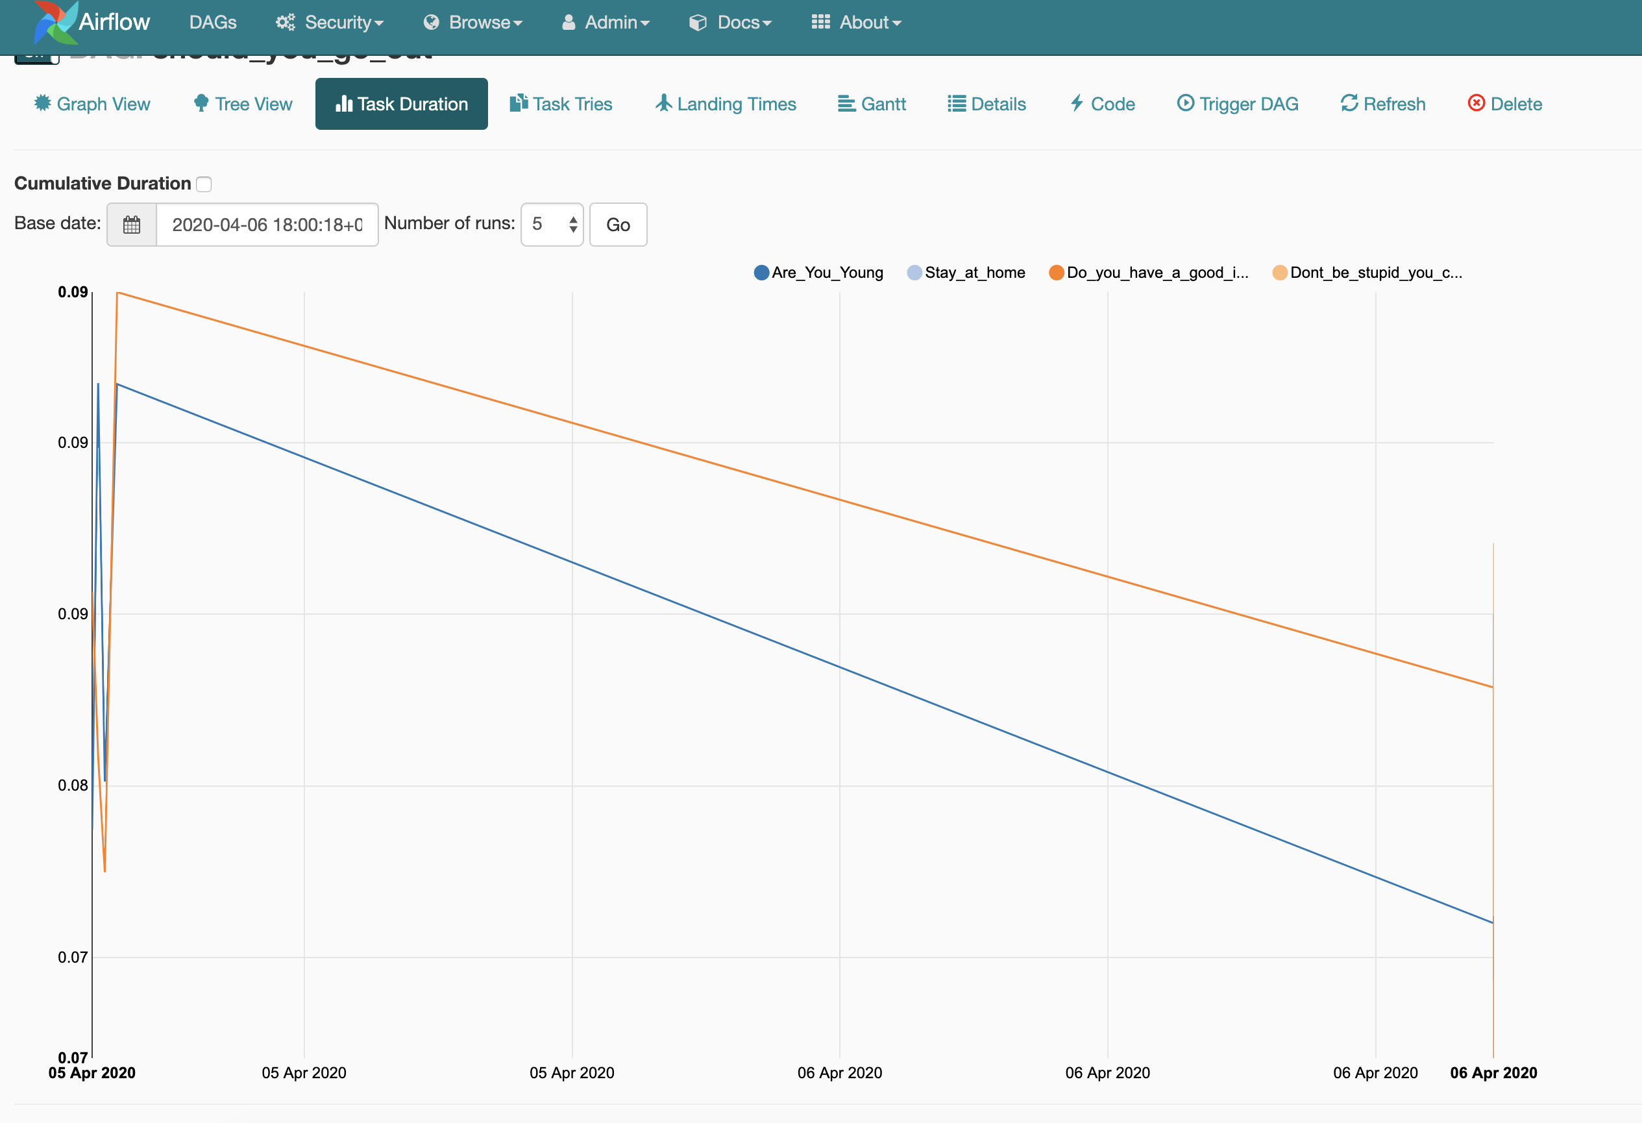Open the Task Tries chart
Image resolution: width=1642 pixels, height=1123 pixels.
click(x=561, y=104)
